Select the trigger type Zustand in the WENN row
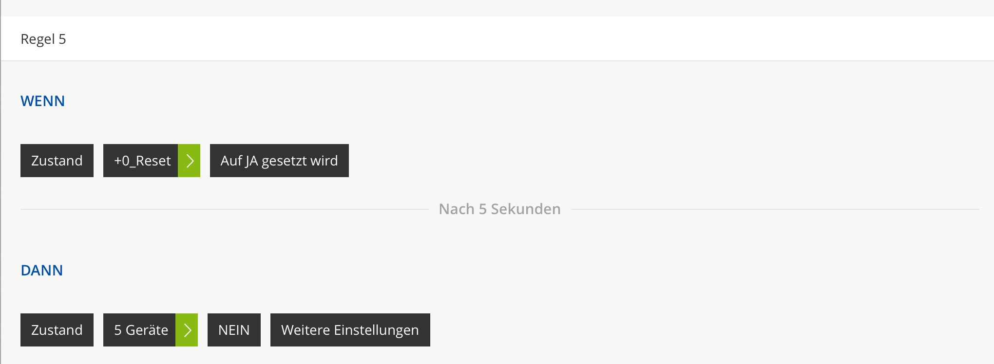 coord(57,161)
